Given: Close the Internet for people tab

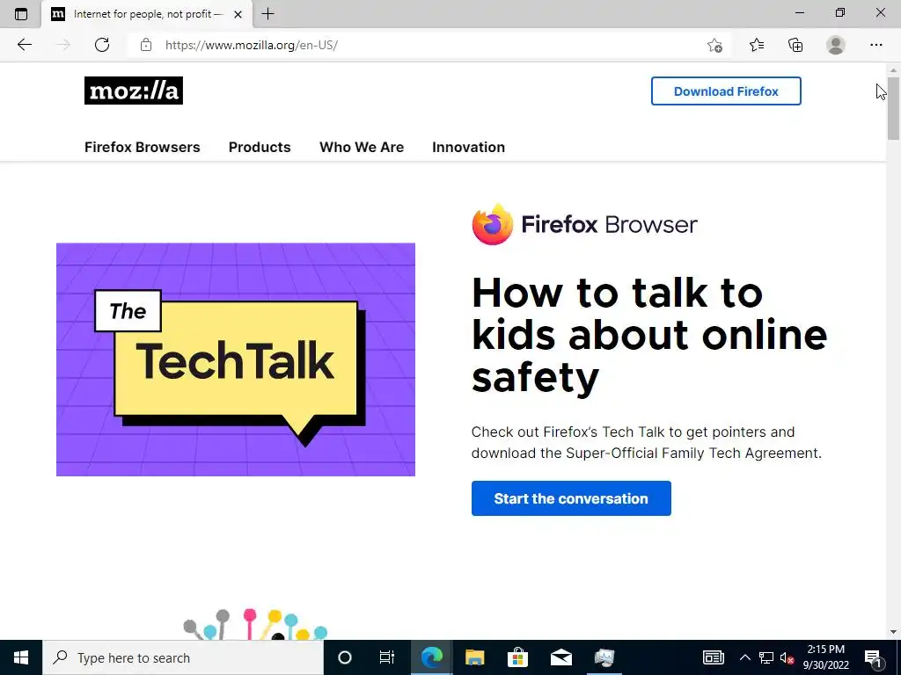Looking at the screenshot, I should point(238,14).
